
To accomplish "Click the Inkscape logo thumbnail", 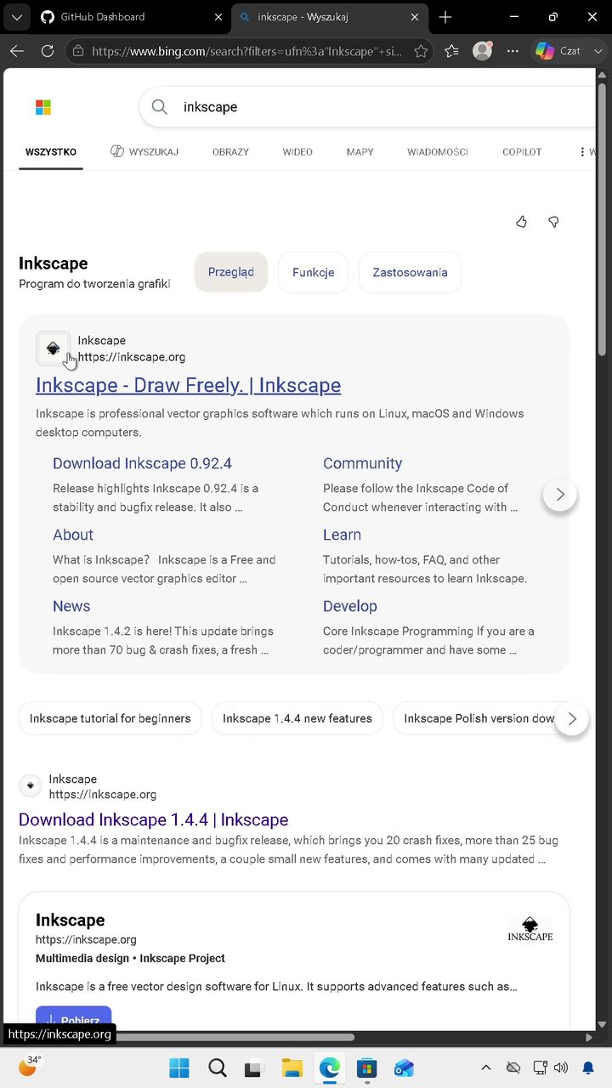I will point(530,930).
